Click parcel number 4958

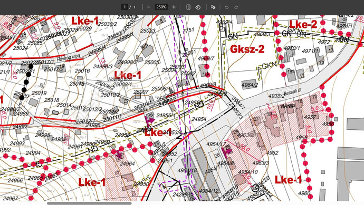point(302,137)
